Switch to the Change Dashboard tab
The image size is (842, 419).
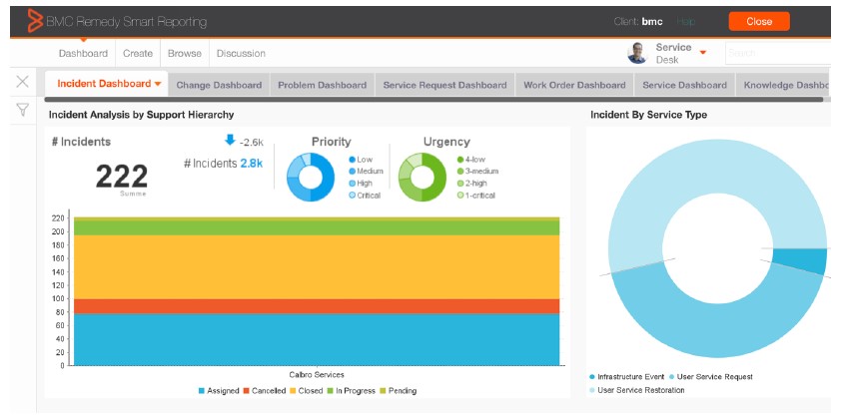coord(219,85)
